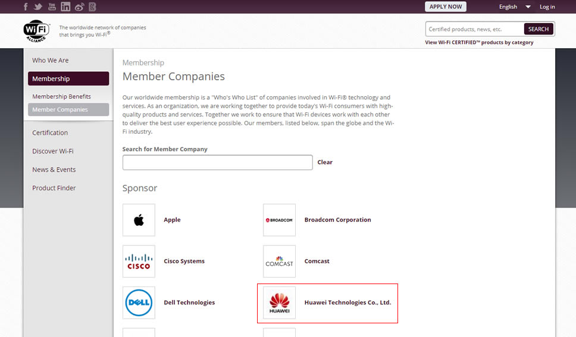
Task: Select Membership Benefits in sidebar
Action: click(61, 96)
